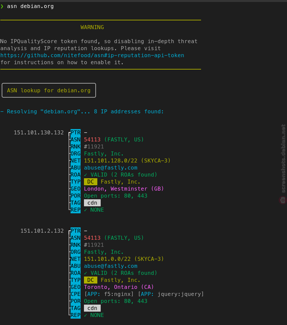Click 'Open ports: 80, 443' for 151.101.130.132
The width and height of the screenshot is (287, 325).
click(x=115, y=196)
